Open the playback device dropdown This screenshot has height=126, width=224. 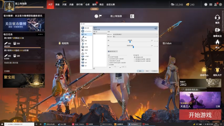tap(135, 37)
